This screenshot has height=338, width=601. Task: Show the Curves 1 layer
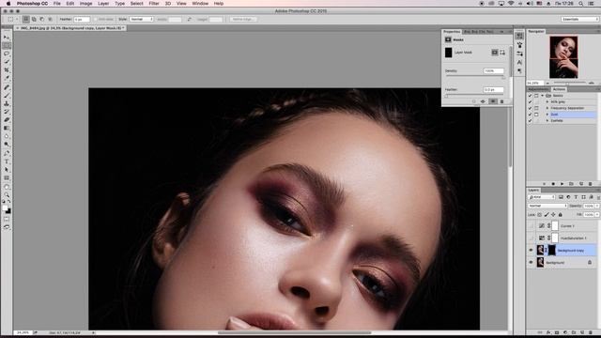[x=531, y=226]
